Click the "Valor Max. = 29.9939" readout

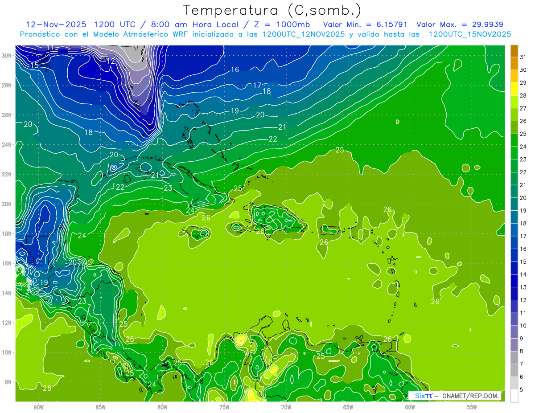[460, 25]
